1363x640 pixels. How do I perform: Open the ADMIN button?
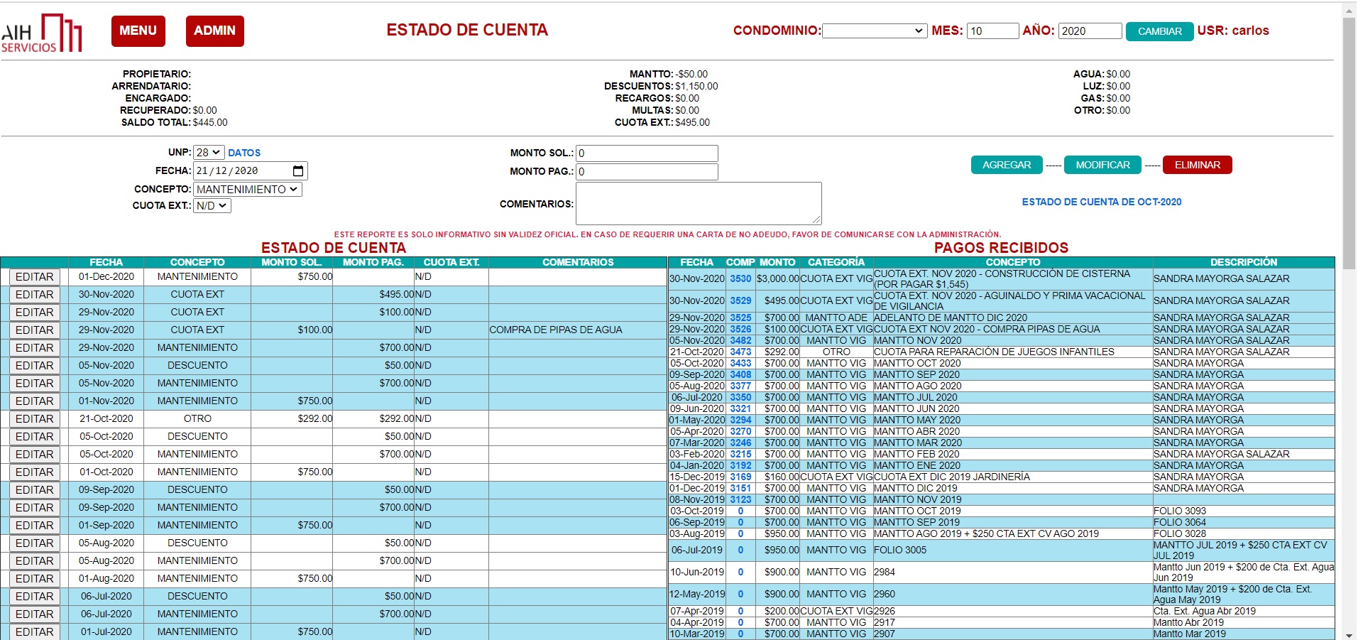pos(214,31)
